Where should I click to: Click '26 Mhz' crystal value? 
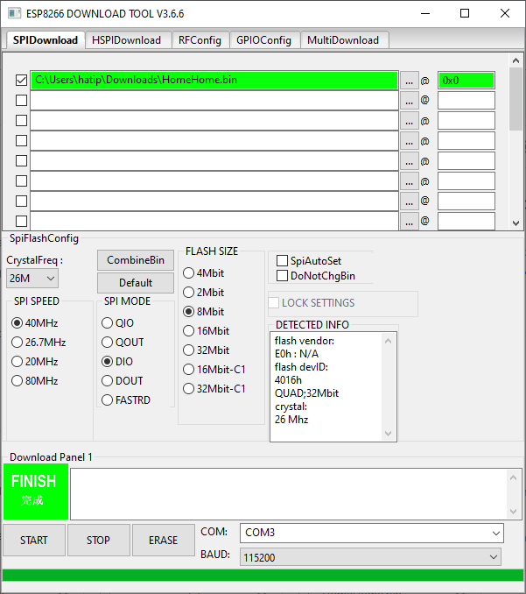tap(291, 420)
